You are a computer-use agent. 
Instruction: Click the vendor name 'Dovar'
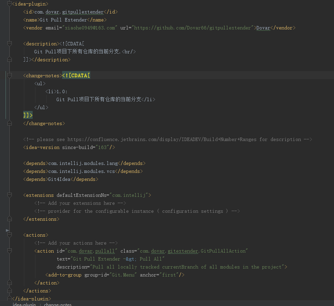coord(263,28)
